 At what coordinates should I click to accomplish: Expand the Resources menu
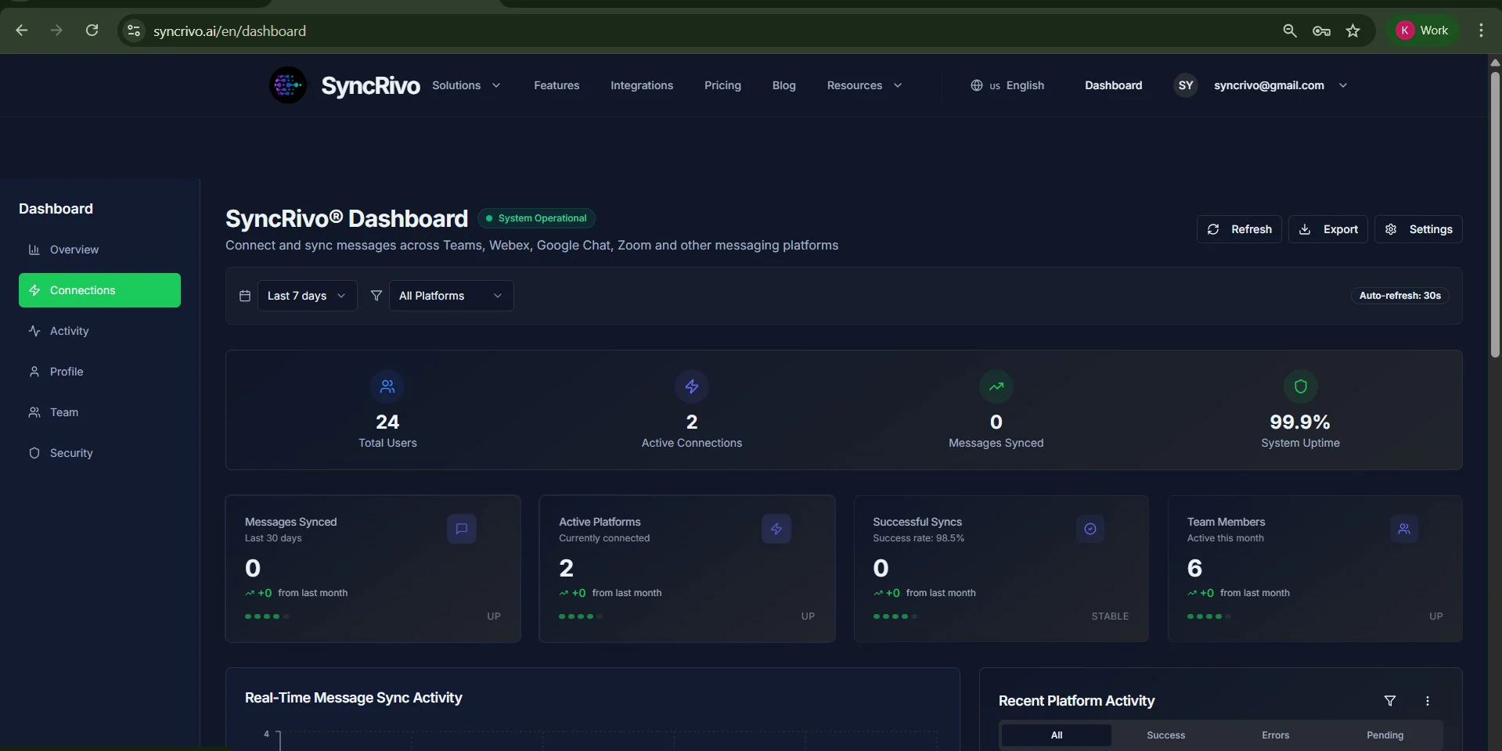pos(864,85)
